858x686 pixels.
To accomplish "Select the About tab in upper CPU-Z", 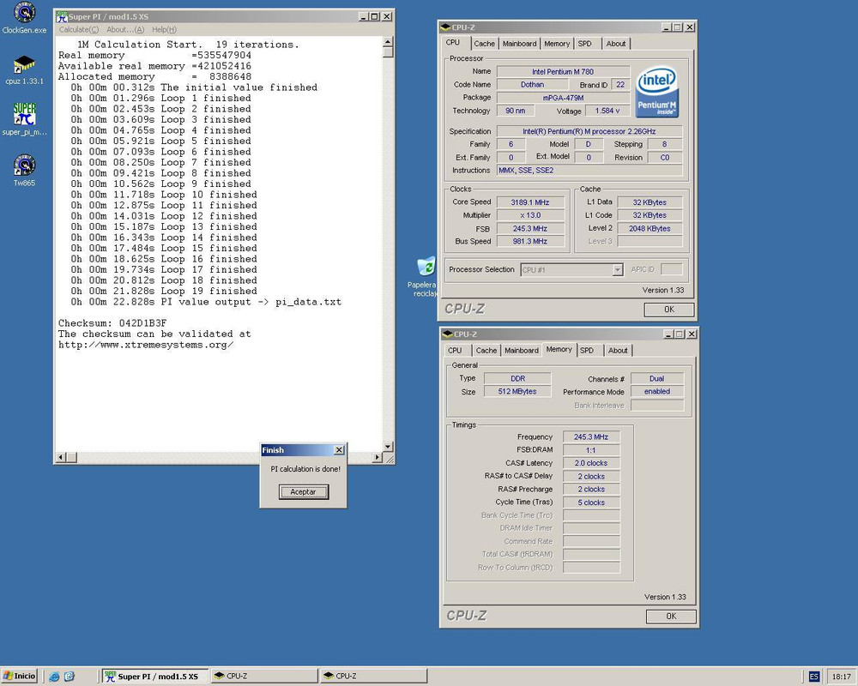I will coord(615,44).
